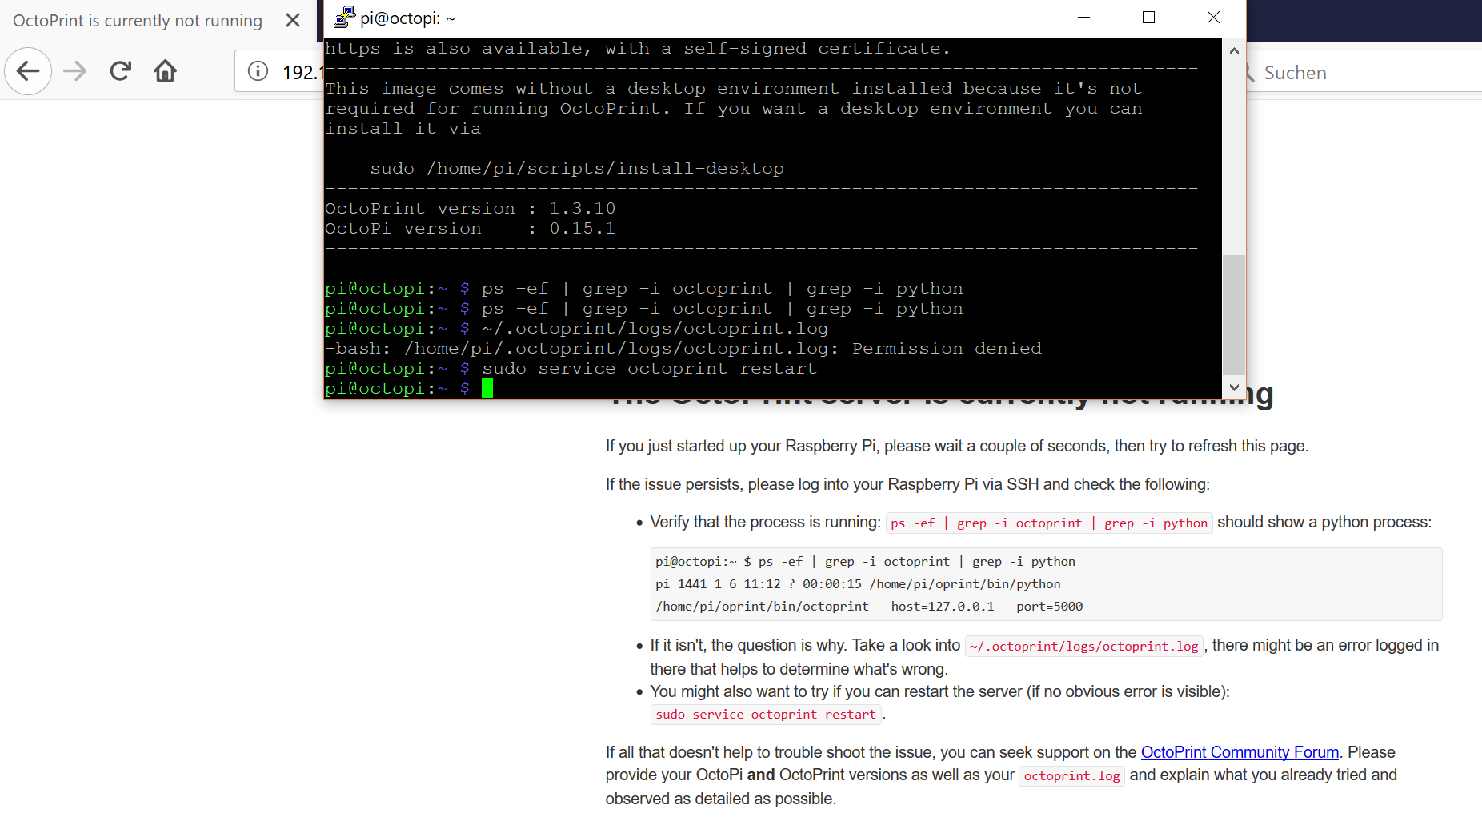This screenshot has height=821, width=1482.
Task: Open the site information icon in address bar
Action: coord(258,71)
